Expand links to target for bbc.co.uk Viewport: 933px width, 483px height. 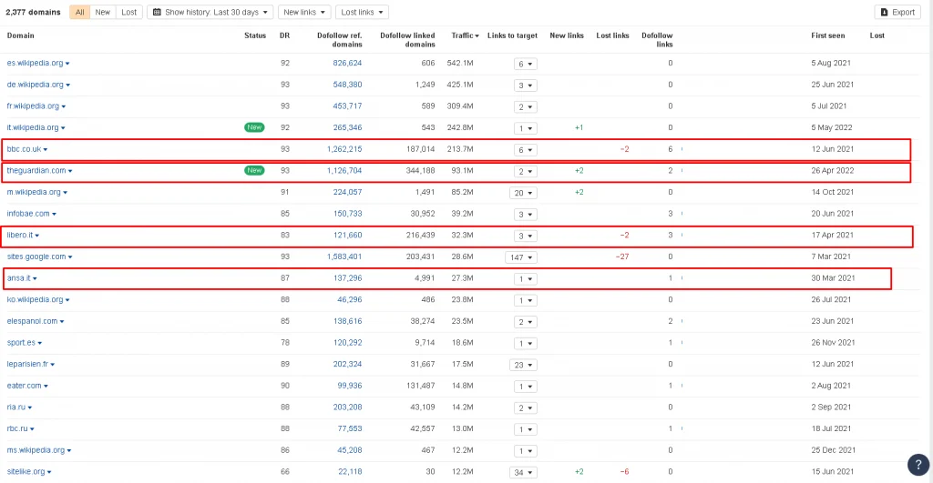click(525, 150)
